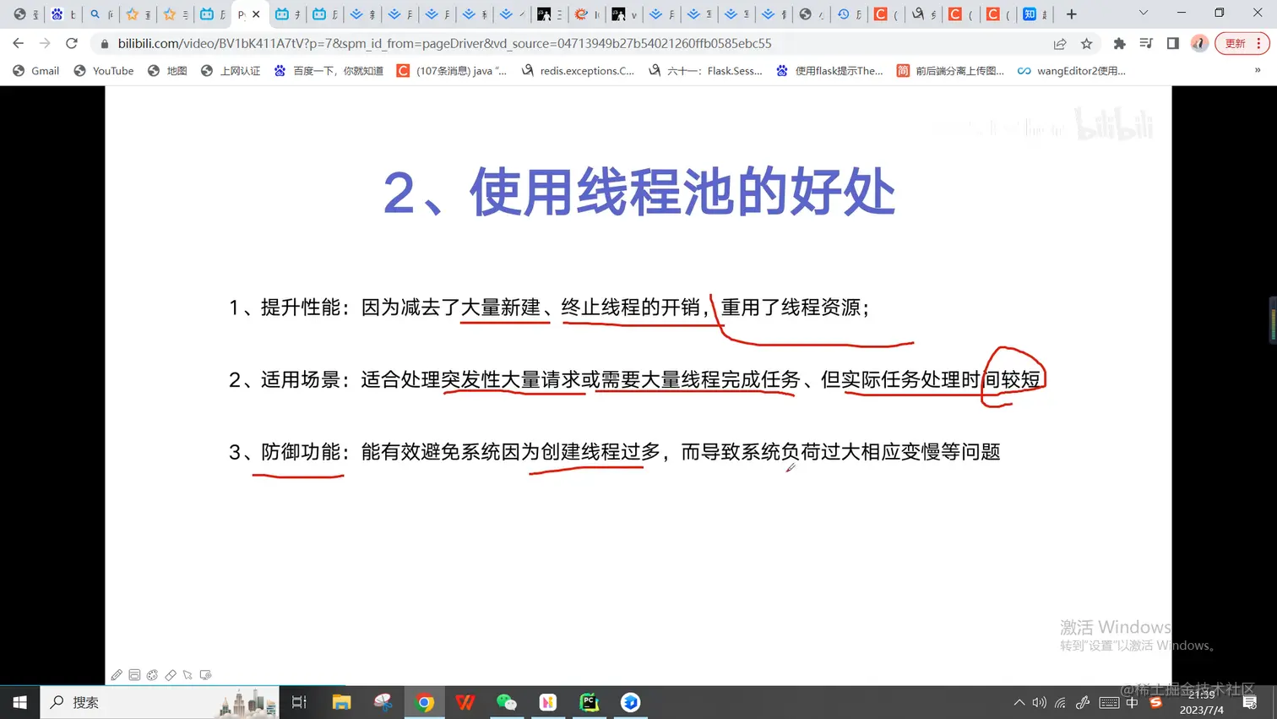Open the 百度一下，你就知道 bookmark

329,71
